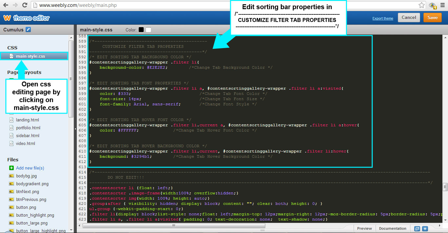Select the bodybg.jpg file name
448x233 pixels.
(x=26, y=176)
